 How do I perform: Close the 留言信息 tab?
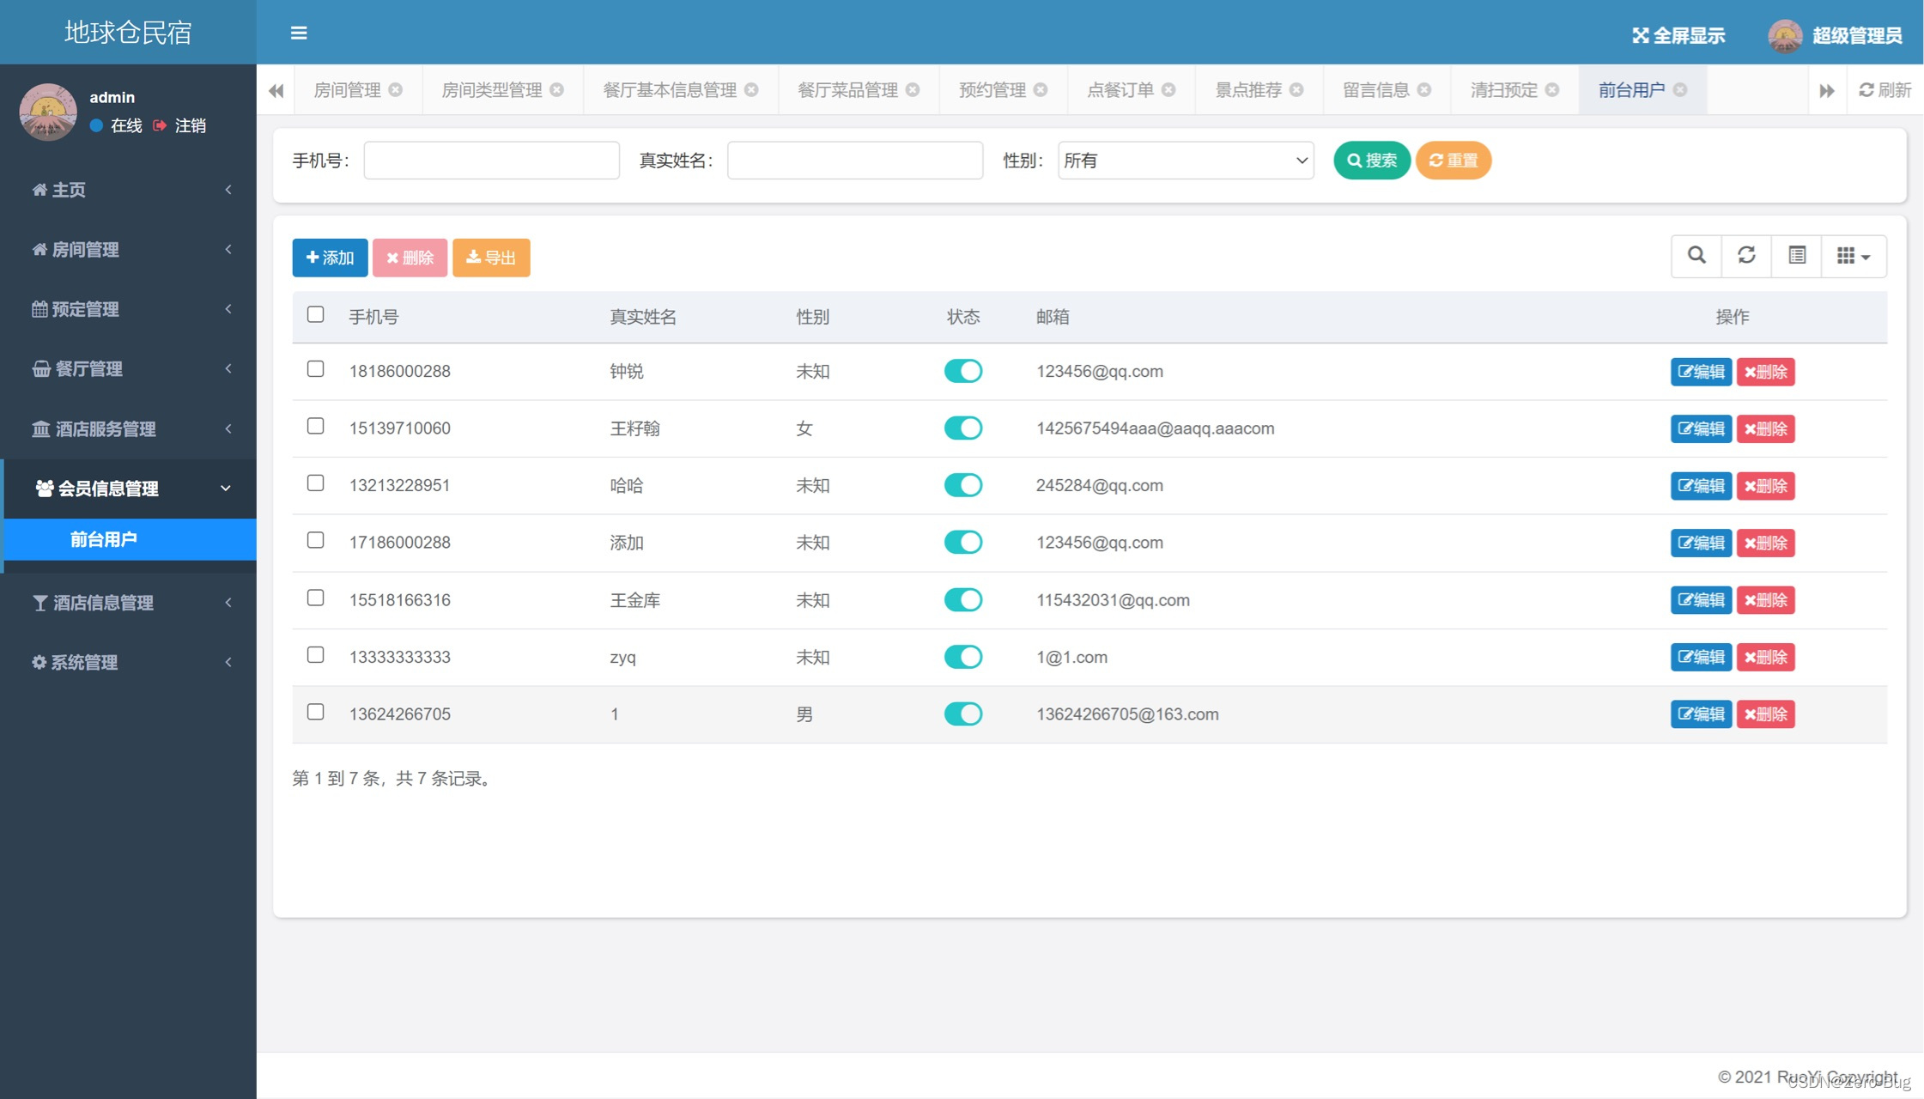pos(1424,90)
